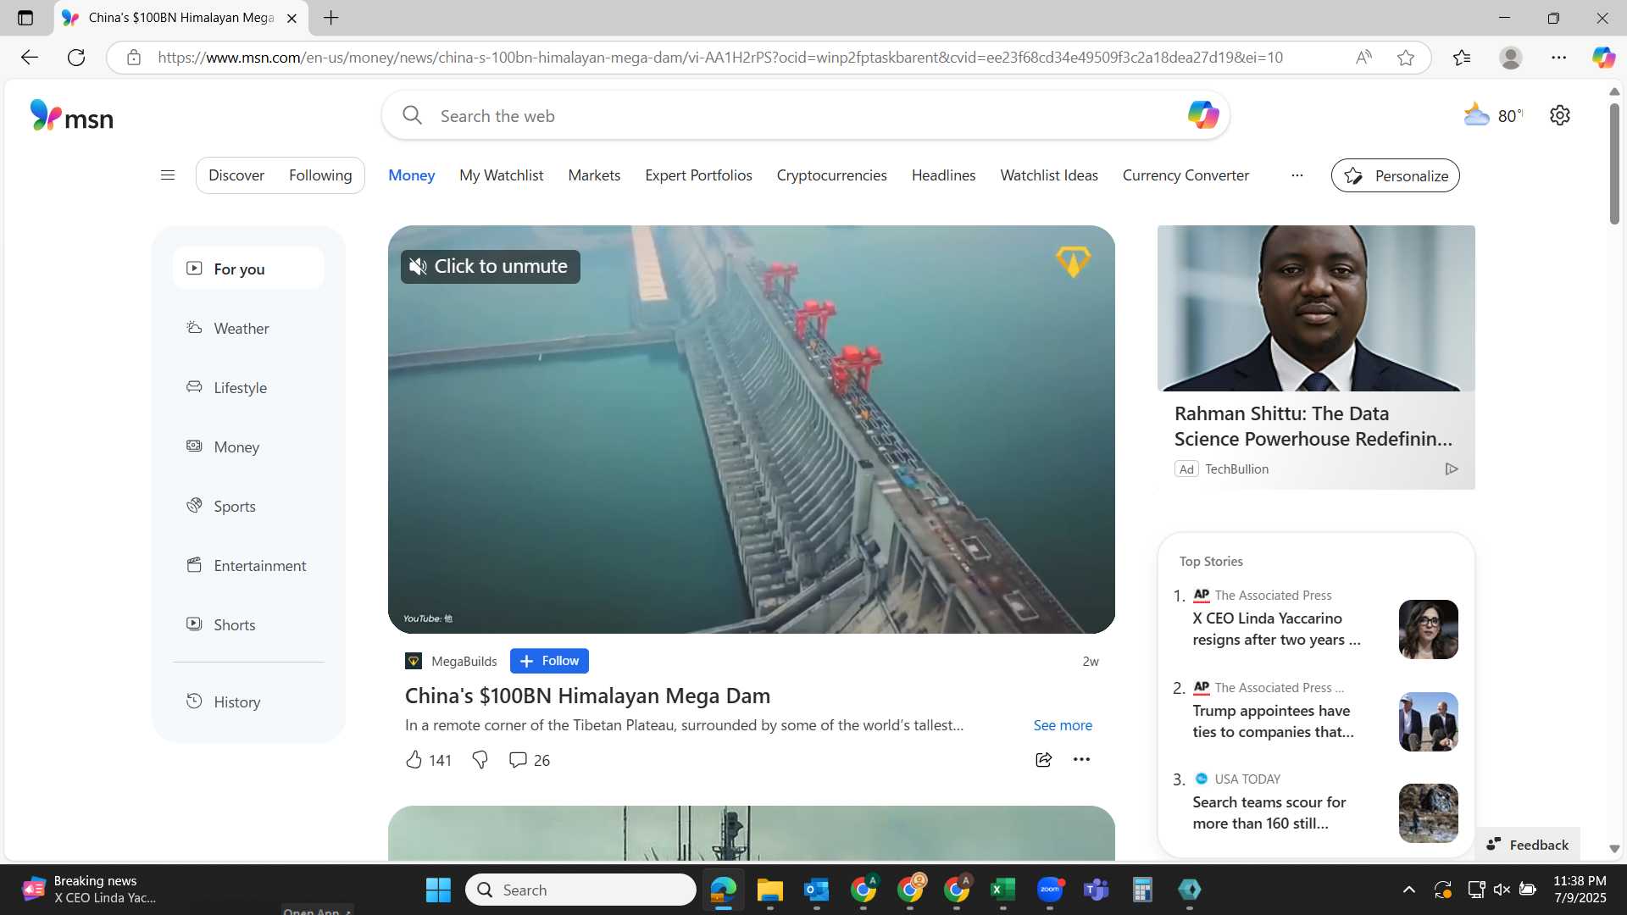Go back in browser history
The height and width of the screenshot is (915, 1627).
[30, 58]
